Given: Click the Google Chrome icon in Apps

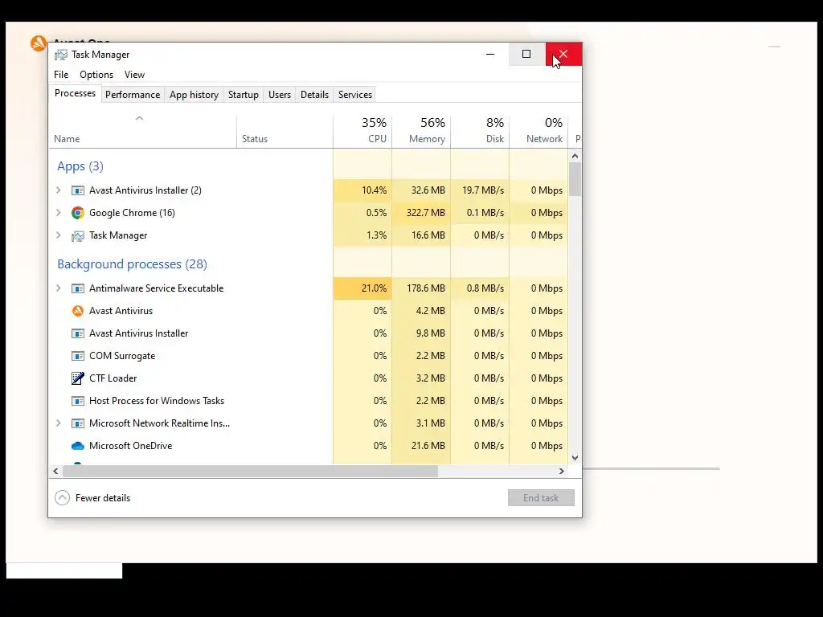Looking at the screenshot, I should [x=78, y=212].
